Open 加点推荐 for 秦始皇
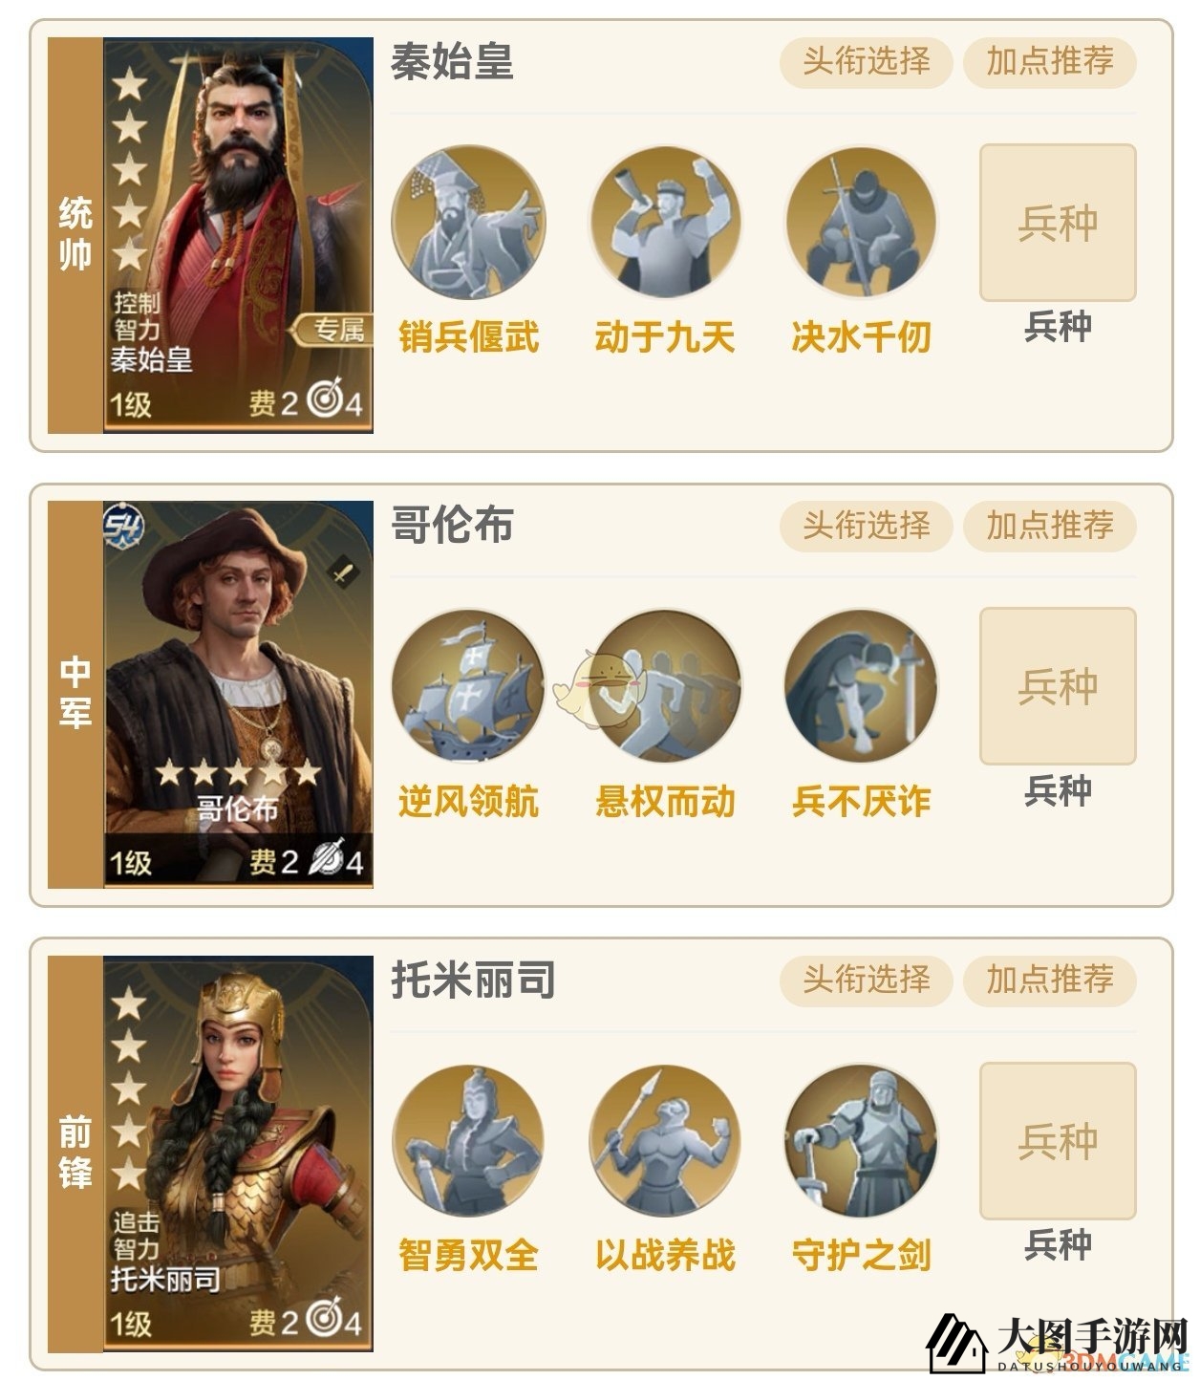Viewport: 1200px width, 1380px height. pyautogui.click(x=1049, y=62)
